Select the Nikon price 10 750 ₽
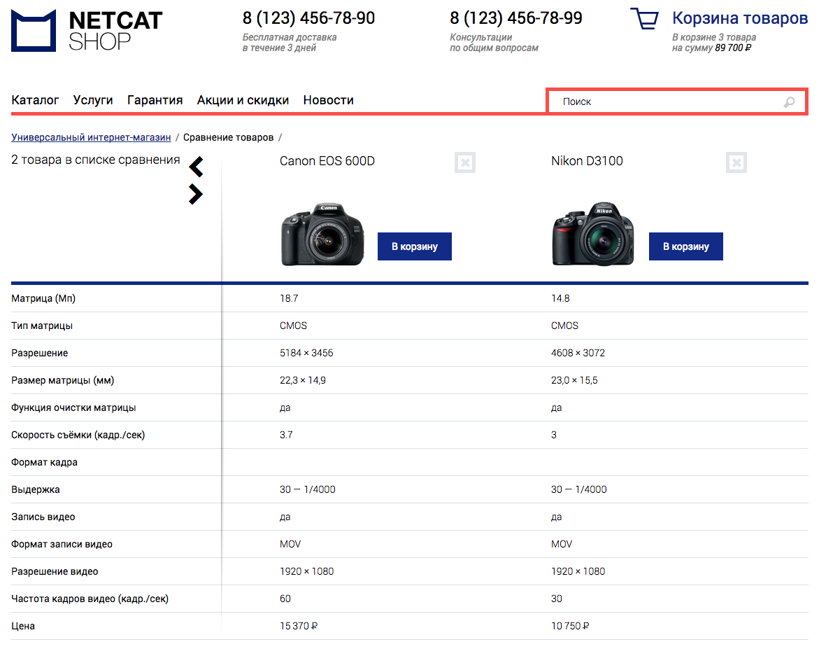This screenshot has height=670, width=819. point(571,626)
